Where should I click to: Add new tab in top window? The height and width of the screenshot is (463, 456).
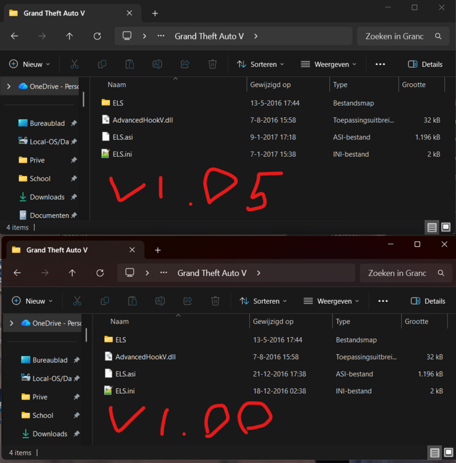click(155, 14)
